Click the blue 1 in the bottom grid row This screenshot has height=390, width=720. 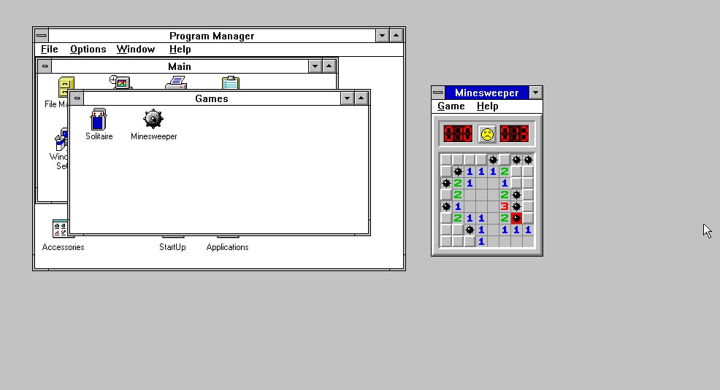[481, 241]
